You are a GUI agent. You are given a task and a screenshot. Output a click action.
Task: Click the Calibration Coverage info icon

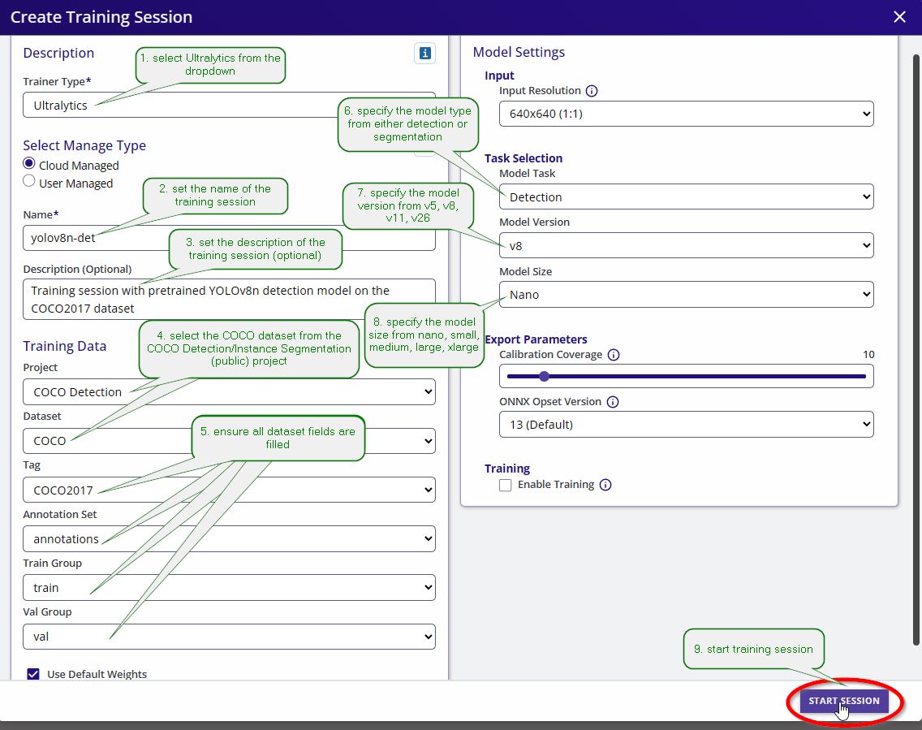614,355
